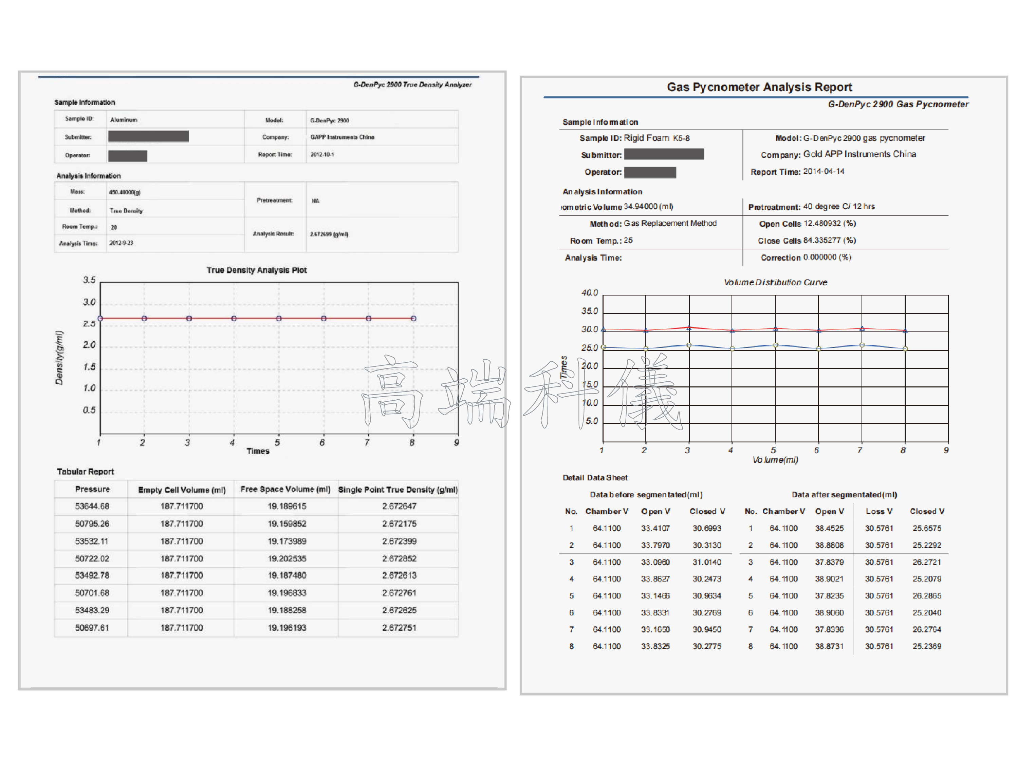Click Open Cells value '12.480932 (%)'
The width and height of the screenshot is (1017, 762).
click(x=829, y=223)
